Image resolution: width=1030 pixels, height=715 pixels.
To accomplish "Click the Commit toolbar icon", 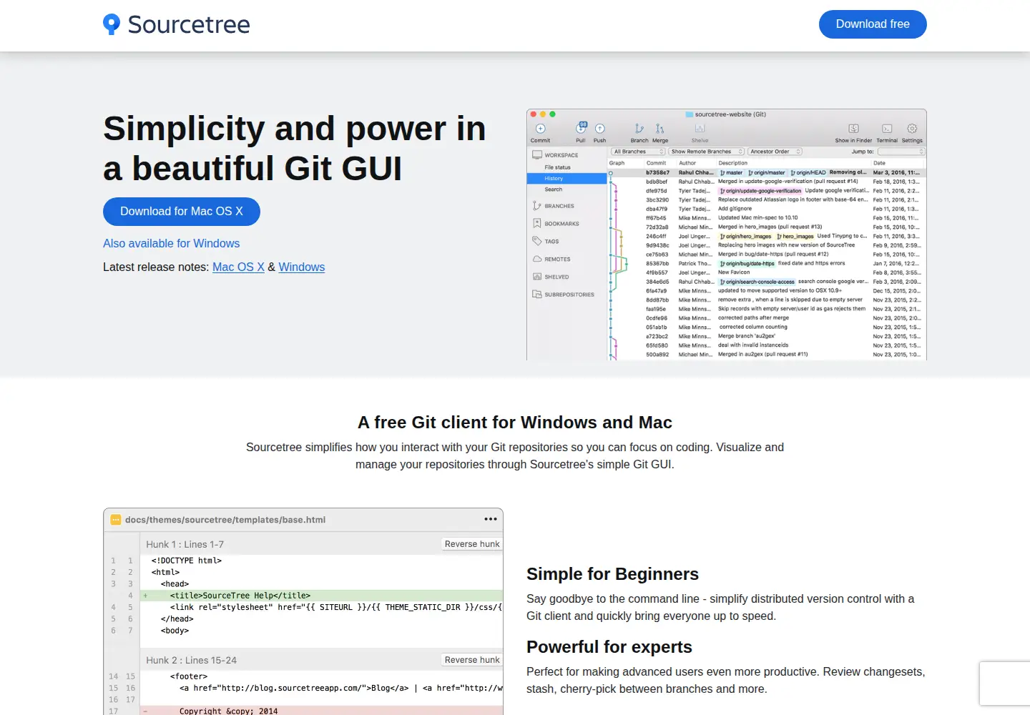I will click(541, 129).
